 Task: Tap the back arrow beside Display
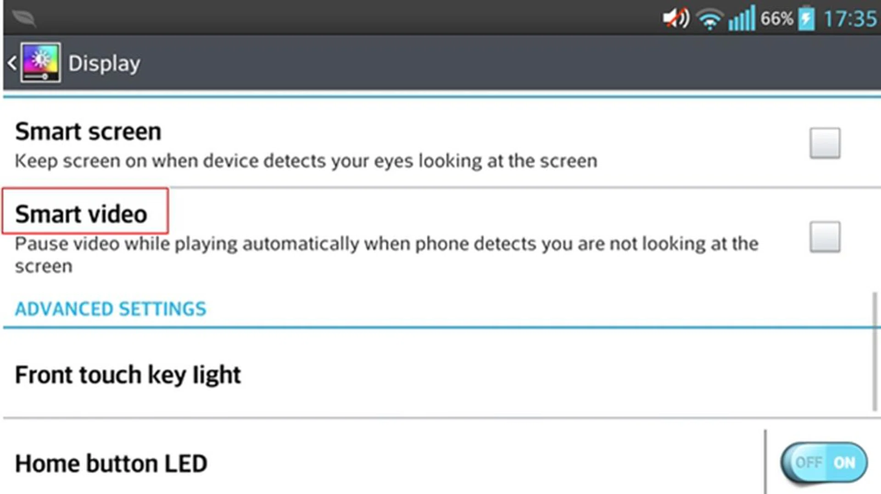point(12,63)
